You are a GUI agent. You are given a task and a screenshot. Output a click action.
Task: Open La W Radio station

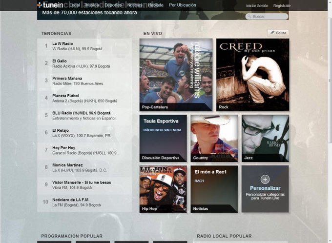pyautogui.click(x=84, y=46)
